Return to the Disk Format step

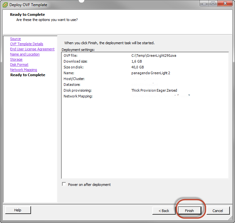tap(19, 65)
